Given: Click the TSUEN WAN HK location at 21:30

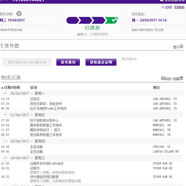Looking at the screenshot, I should click(x=163, y=164).
